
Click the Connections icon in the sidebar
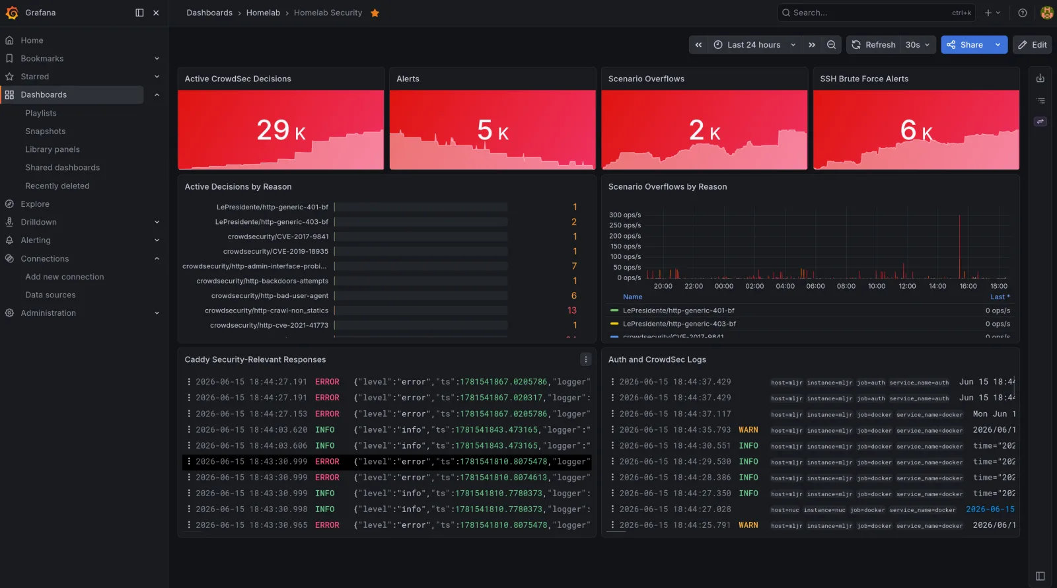9,258
